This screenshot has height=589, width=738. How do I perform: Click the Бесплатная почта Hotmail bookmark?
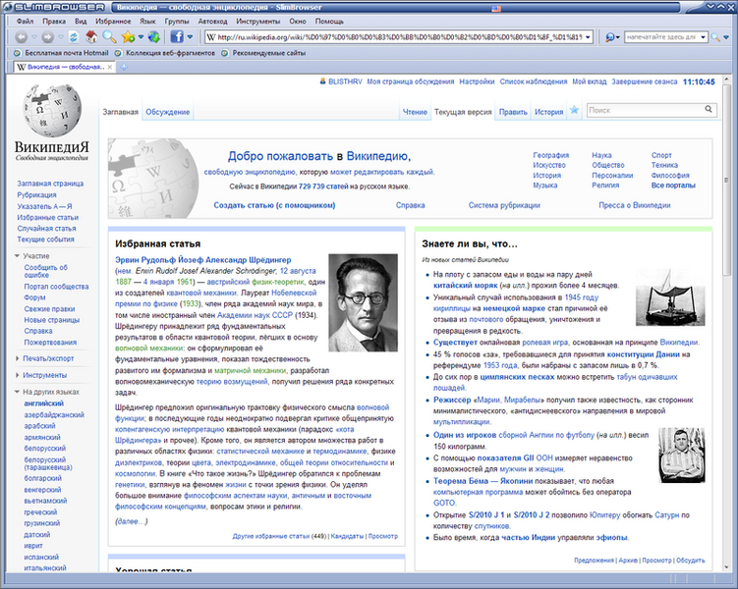67,53
